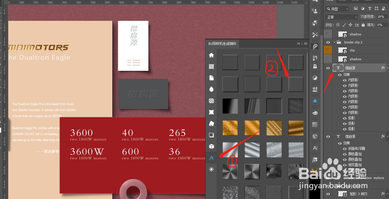This screenshot has height=199, width=389.
Task: Lock all with padlock icon
Action: click(363, 25)
